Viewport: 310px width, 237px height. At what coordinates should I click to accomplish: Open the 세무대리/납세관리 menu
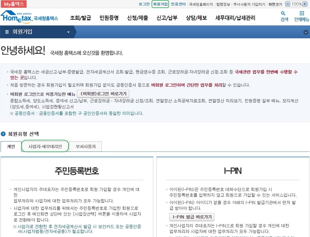235,18
